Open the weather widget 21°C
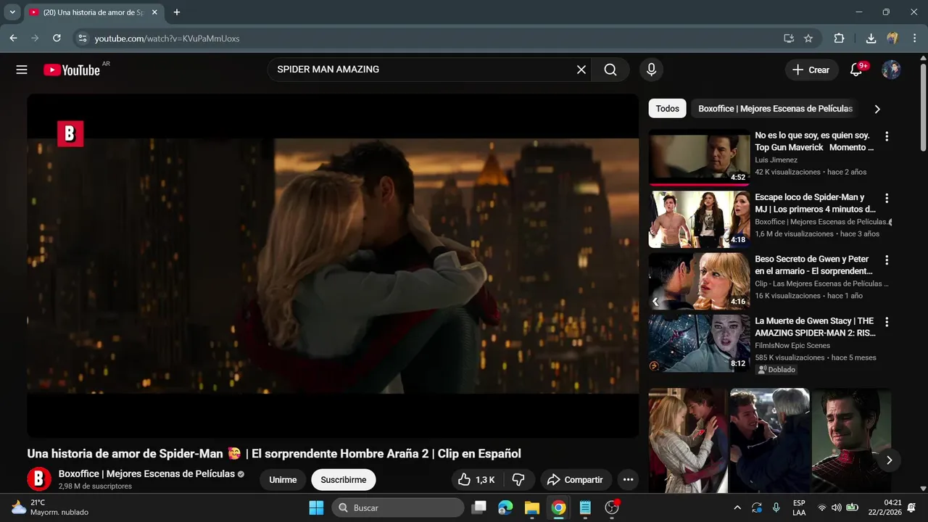This screenshot has height=522, width=928. (49, 507)
